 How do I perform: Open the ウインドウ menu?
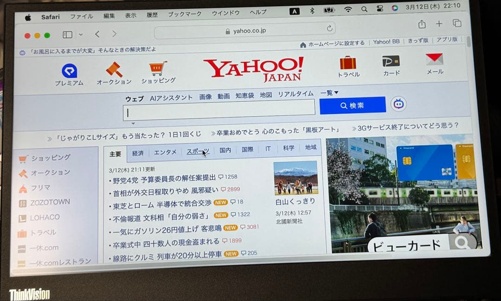[225, 13]
